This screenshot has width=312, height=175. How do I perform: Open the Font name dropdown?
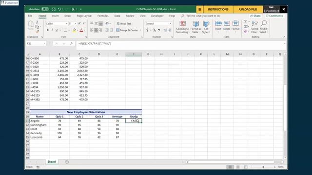pos(66,24)
